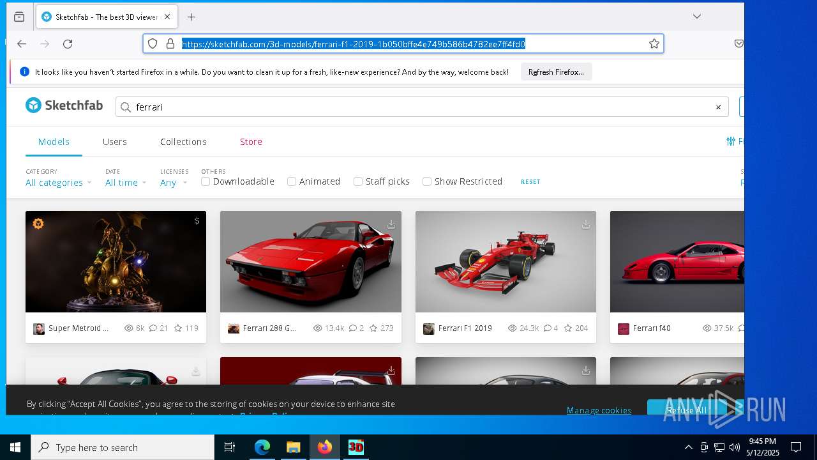List all tabs dropdown arrow
This screenshot has height=460, width=817.
click(x=697, y=17)
